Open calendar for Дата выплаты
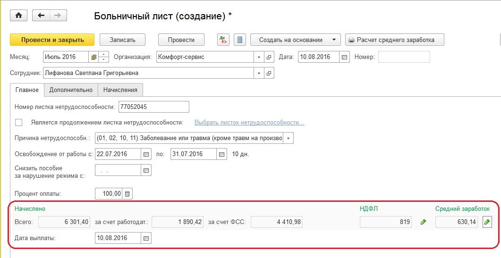 (146, 238)
